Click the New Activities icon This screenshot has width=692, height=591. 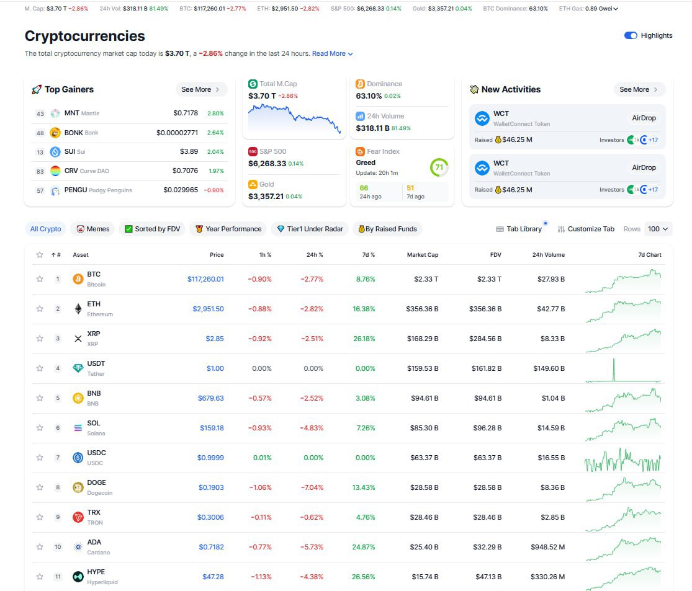tap(474, 89)
